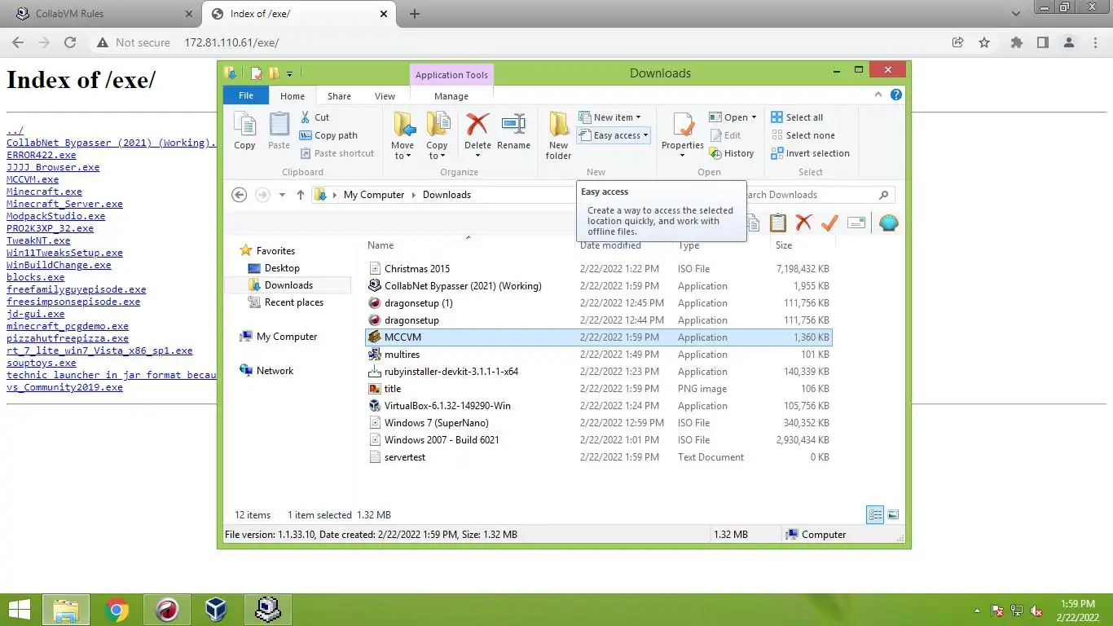Click the Copy path command
The image size is (1113, 626).
[x=328, y=135]
